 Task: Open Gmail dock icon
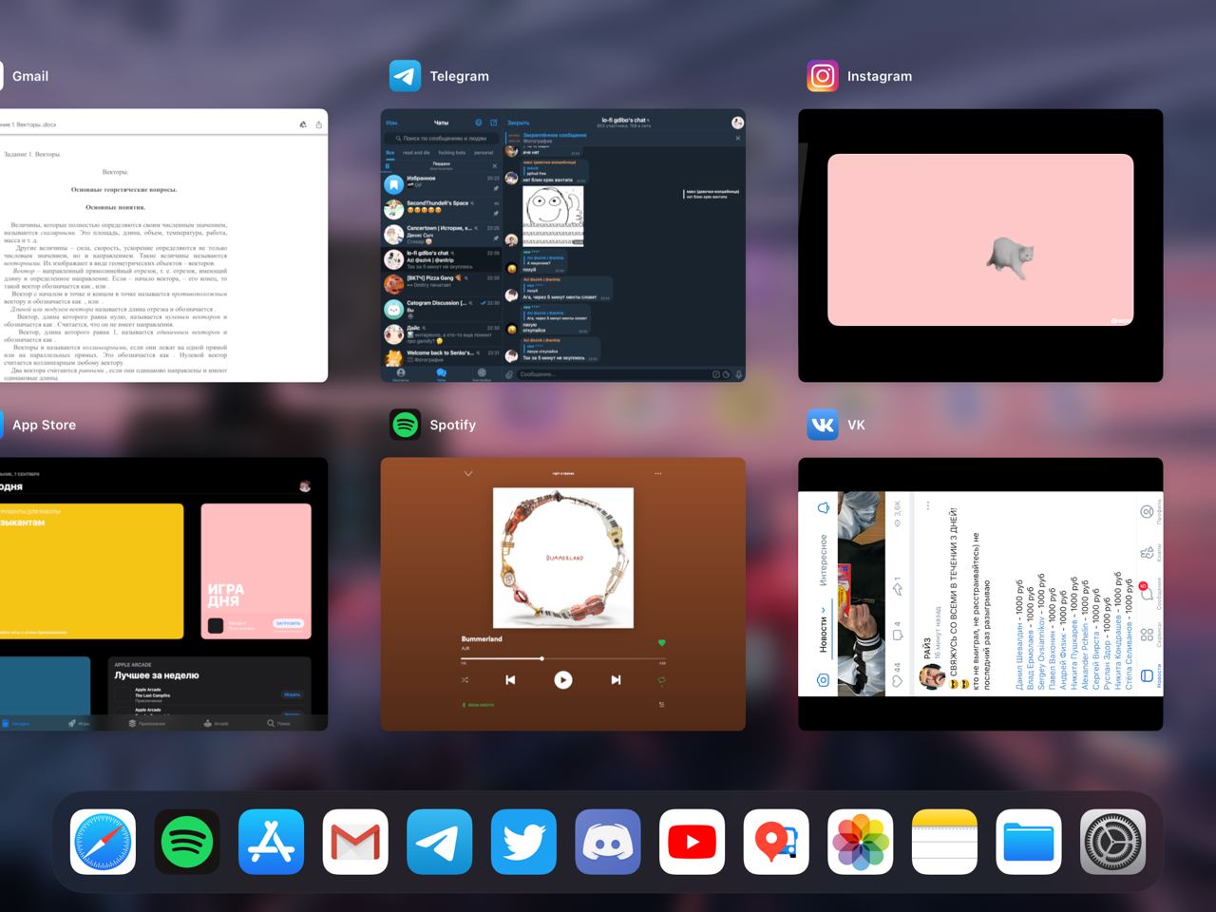click(355, 842)
